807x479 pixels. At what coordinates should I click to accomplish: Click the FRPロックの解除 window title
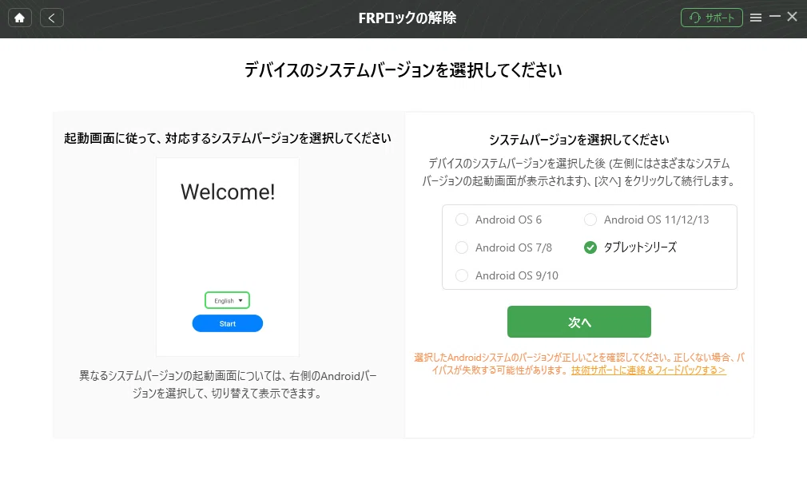[x=407, y=18]
